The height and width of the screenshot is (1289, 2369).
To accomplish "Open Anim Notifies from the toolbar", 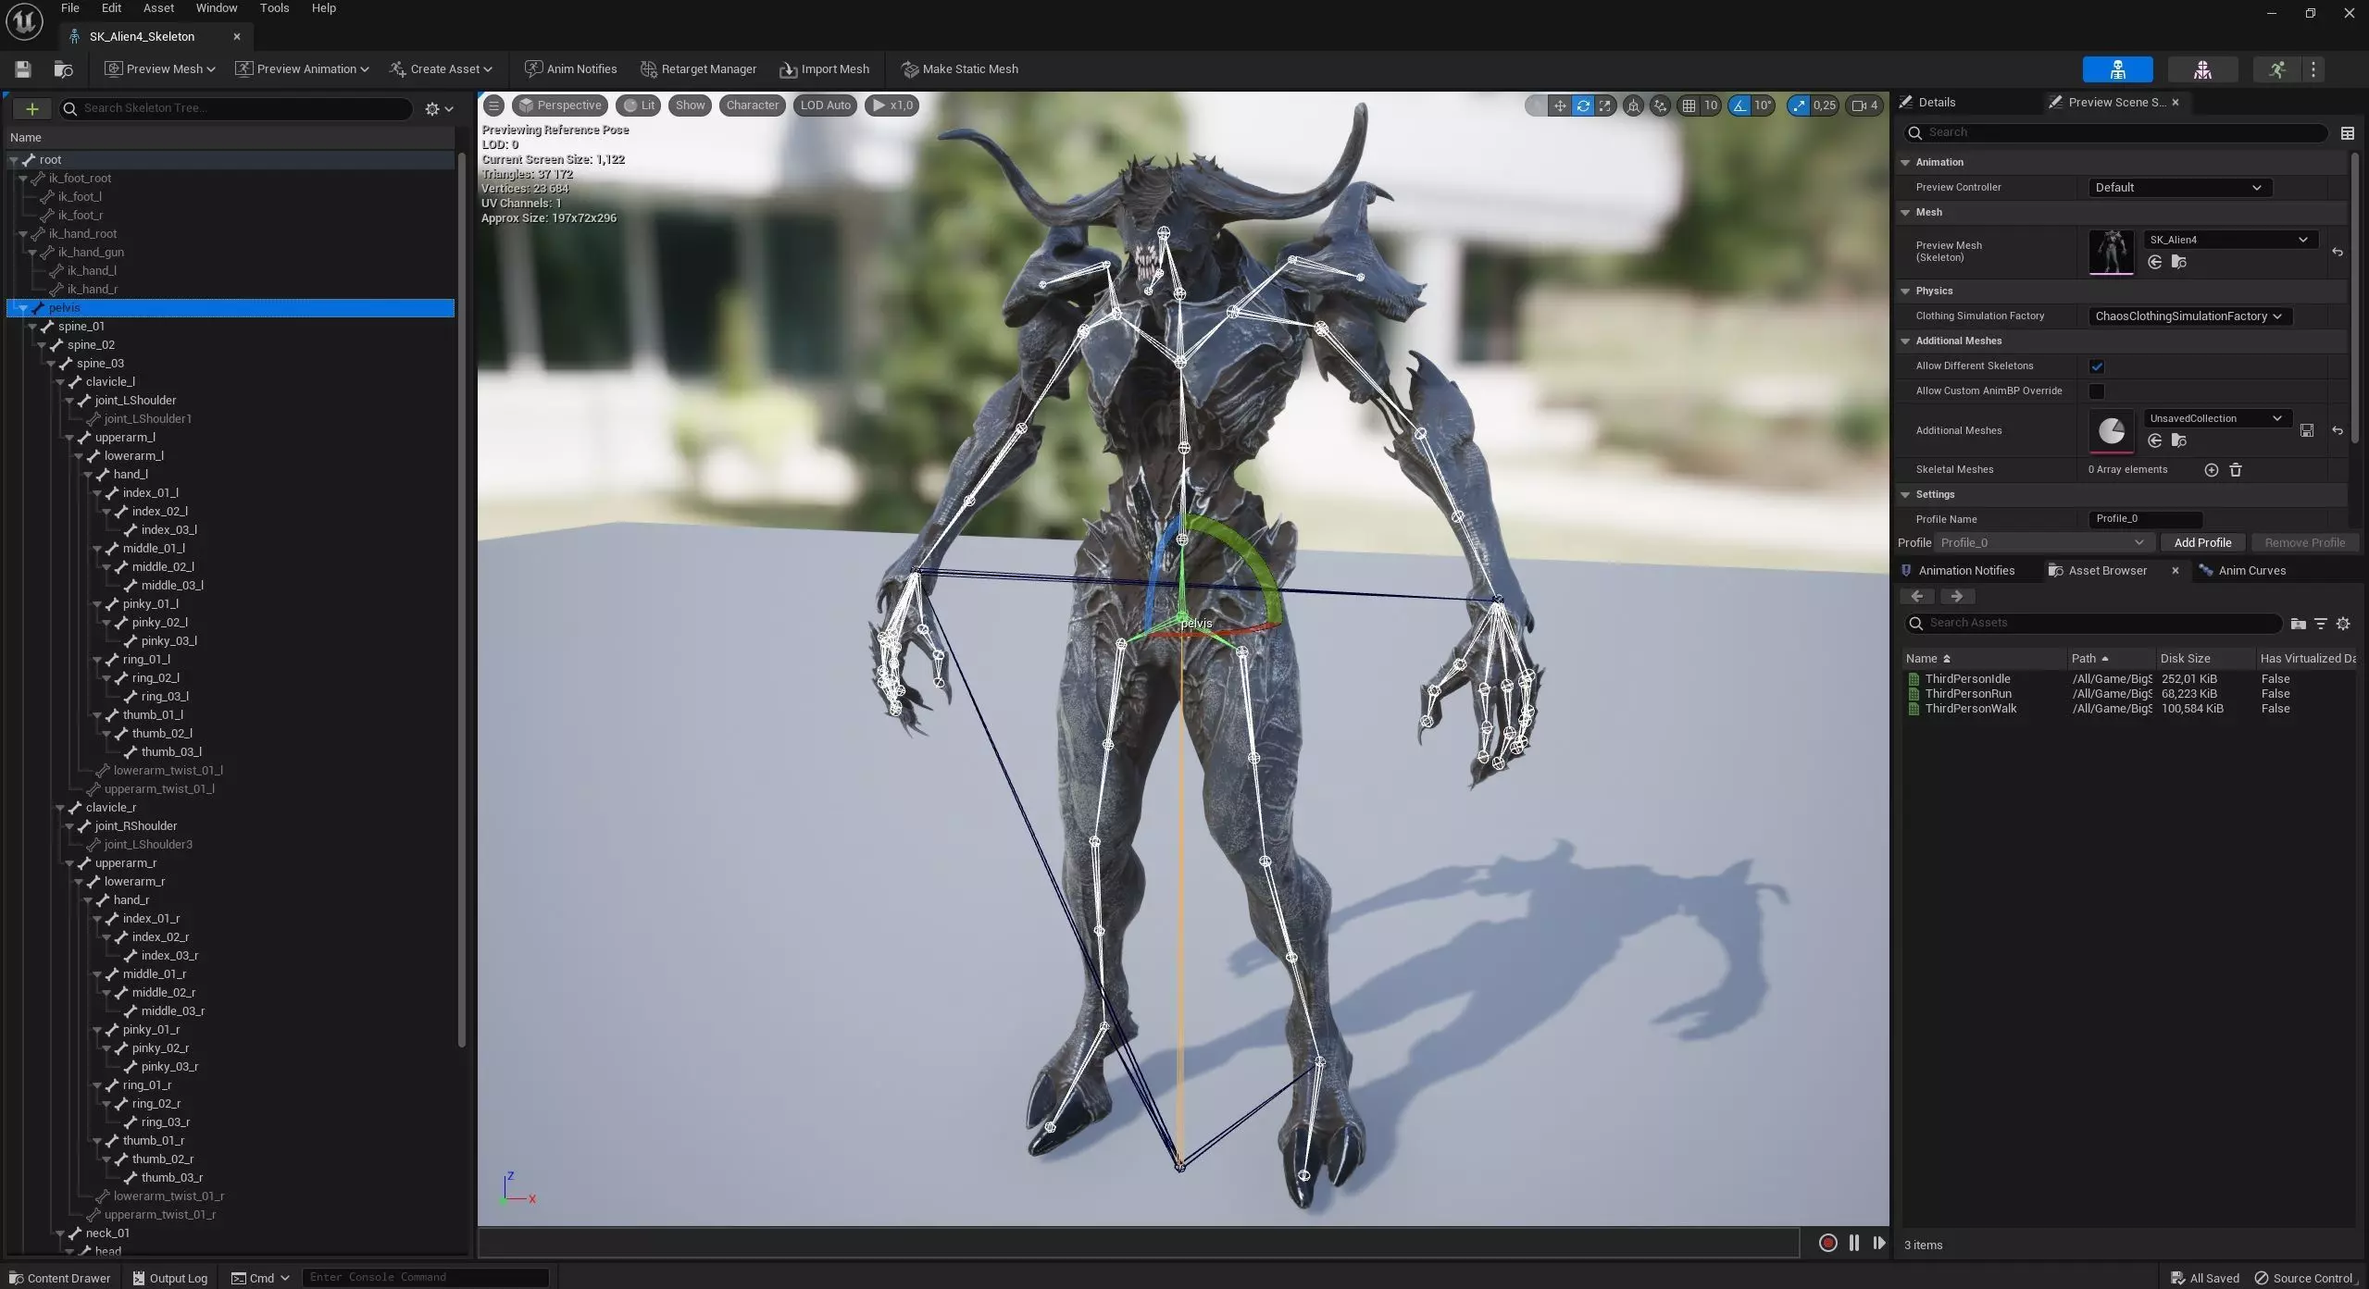I will pos(570,69).
